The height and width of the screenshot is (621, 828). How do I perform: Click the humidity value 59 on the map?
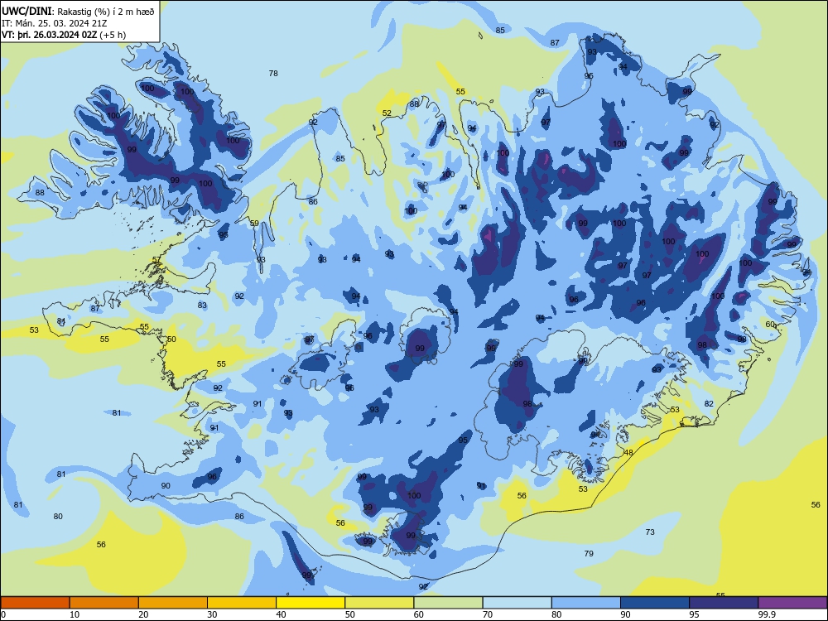click(x=254, y=224)
